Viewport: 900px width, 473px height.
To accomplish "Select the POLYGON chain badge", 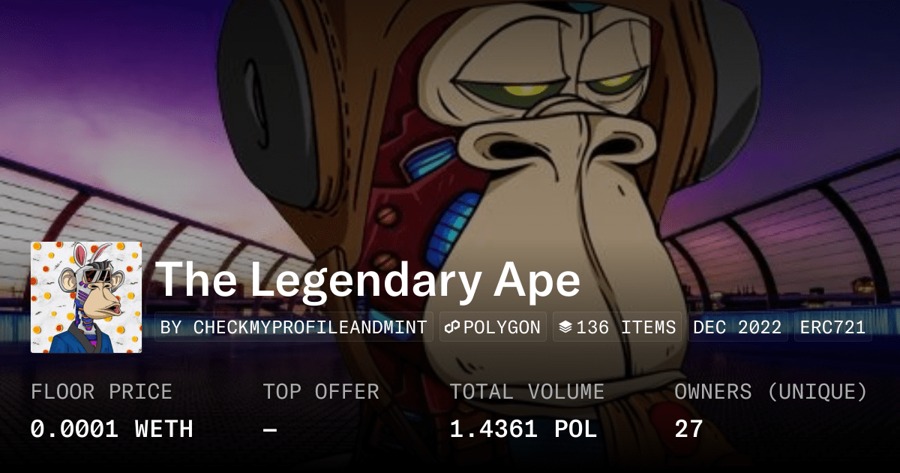I will (493, 327).
